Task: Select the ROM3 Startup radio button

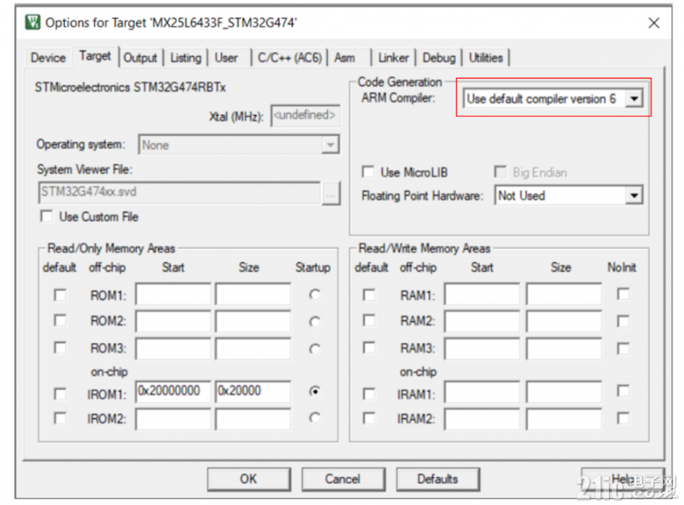Action: point(314,349)
